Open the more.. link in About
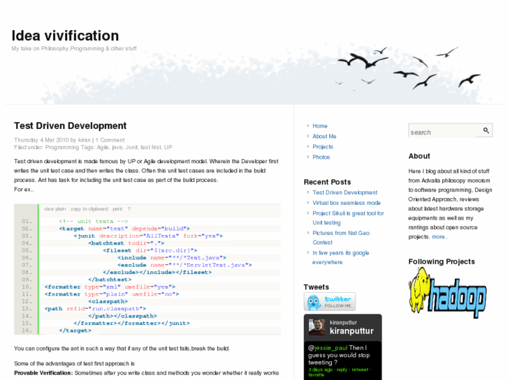508x380 pixels. click(x=440, y=237)
